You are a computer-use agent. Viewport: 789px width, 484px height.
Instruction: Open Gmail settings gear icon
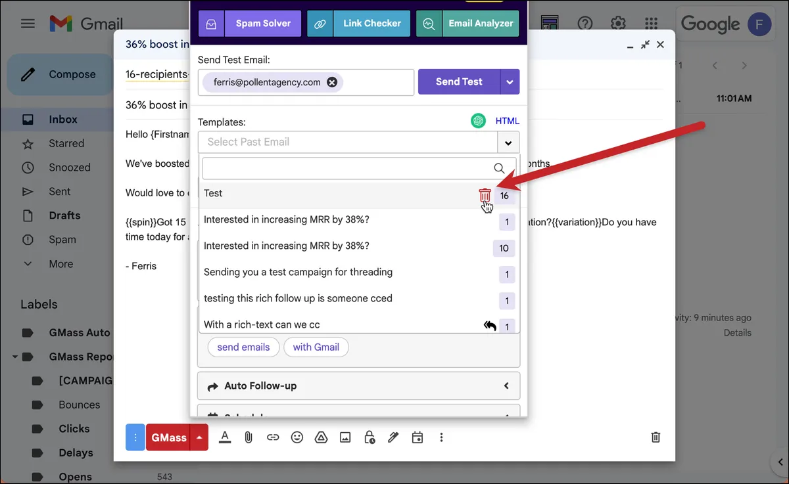pyautogui.click(x=618, y=24)
